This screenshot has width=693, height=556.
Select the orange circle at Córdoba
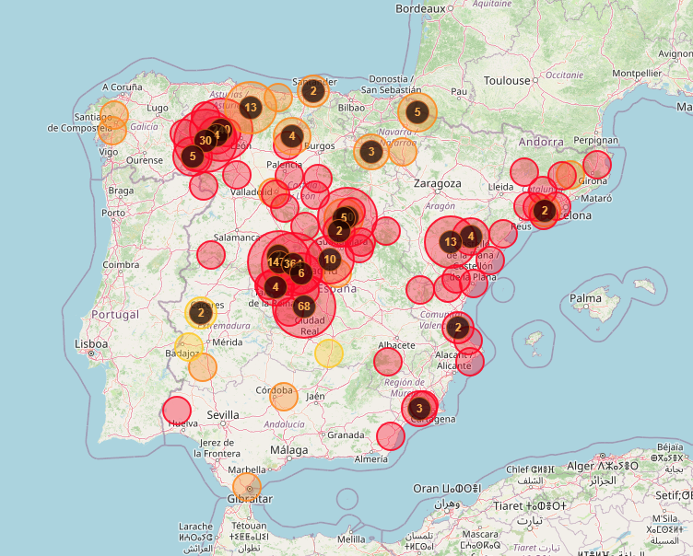284,397
